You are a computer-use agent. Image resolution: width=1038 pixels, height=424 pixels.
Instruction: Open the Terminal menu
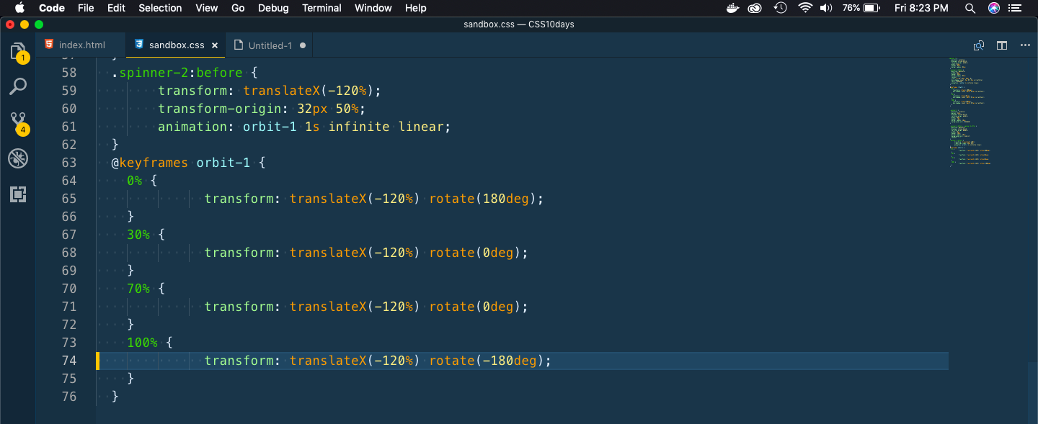(x=321, y=8)
